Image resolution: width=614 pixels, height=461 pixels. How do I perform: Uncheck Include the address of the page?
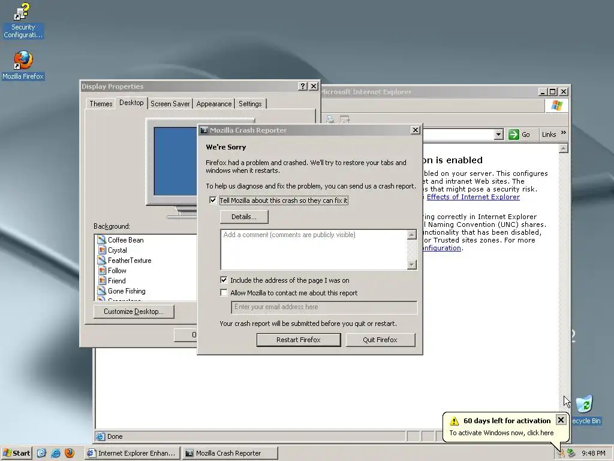tap(224, 280)
